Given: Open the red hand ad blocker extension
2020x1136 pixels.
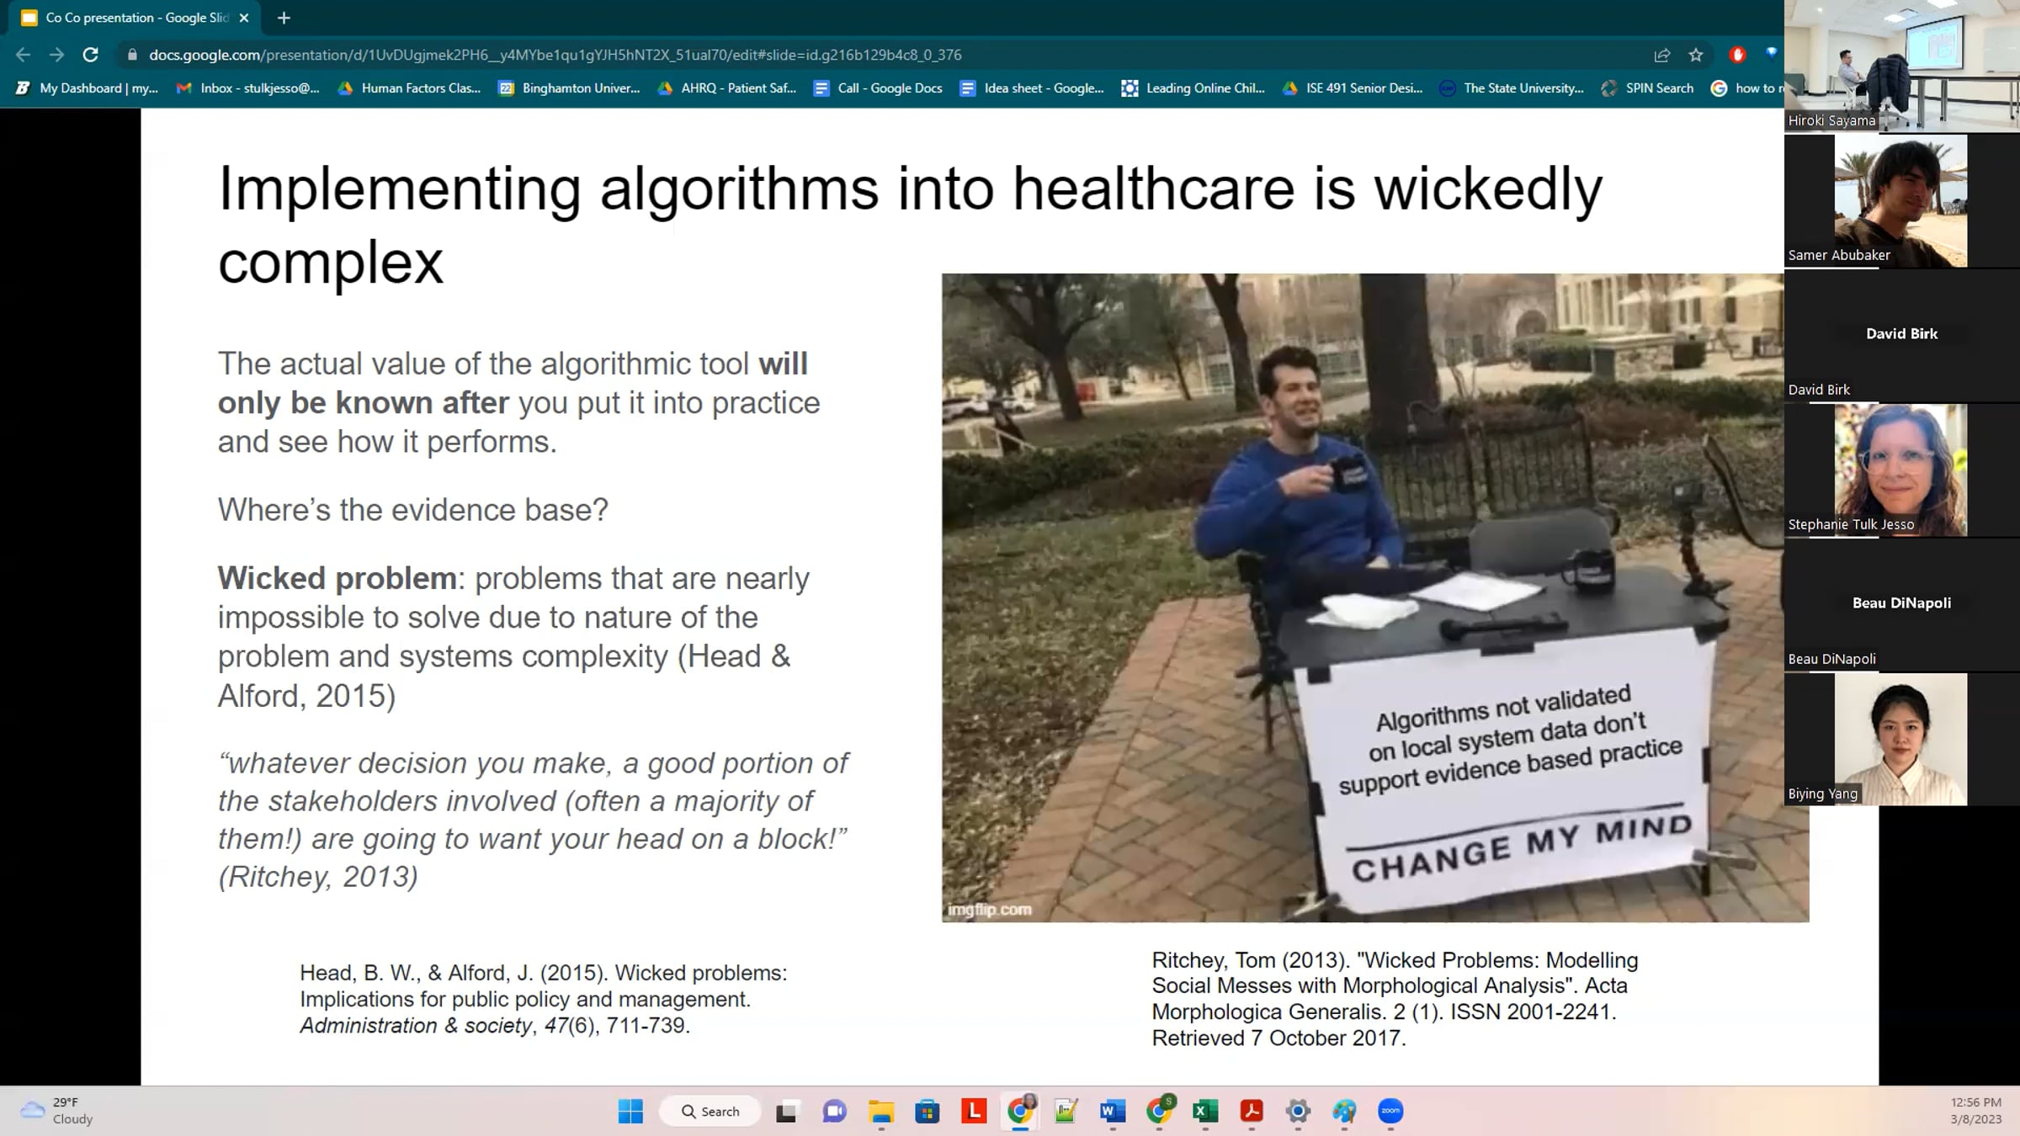Looking at the screenshot, I should click(x=1737, y=55).
